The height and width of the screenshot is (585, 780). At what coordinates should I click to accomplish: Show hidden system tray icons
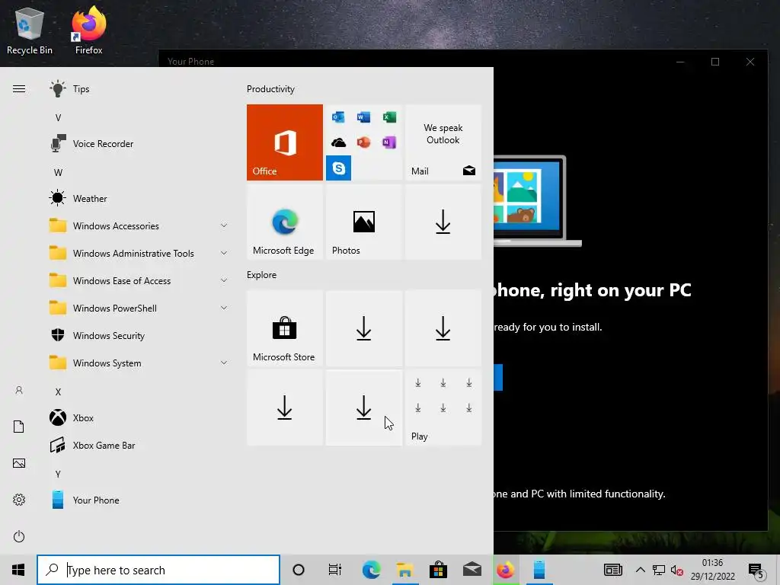coord(640,570)
